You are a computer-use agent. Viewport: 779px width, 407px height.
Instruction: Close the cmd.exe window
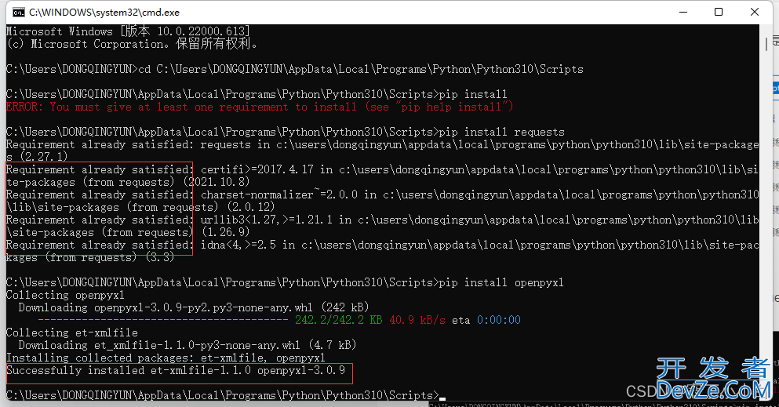click(754, 12)
